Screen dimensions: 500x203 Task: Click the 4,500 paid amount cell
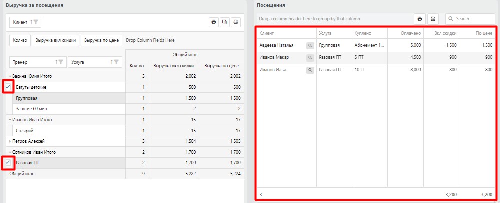406,57
